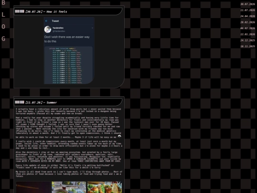Click the back arrow in tweet image
The height and width of the screenshot is (193, 257).
click(46, 21)
